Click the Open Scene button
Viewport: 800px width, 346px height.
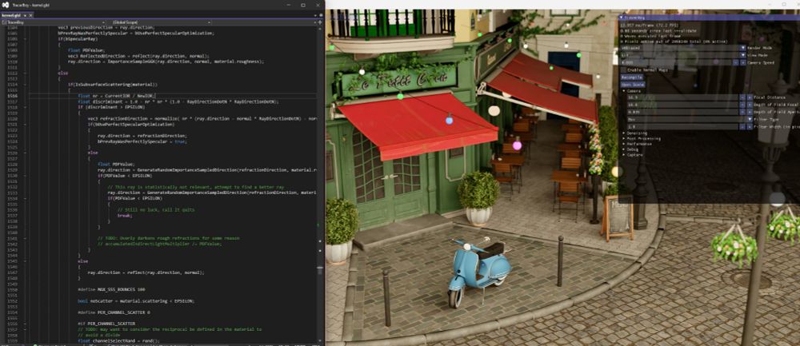point(633,85)
